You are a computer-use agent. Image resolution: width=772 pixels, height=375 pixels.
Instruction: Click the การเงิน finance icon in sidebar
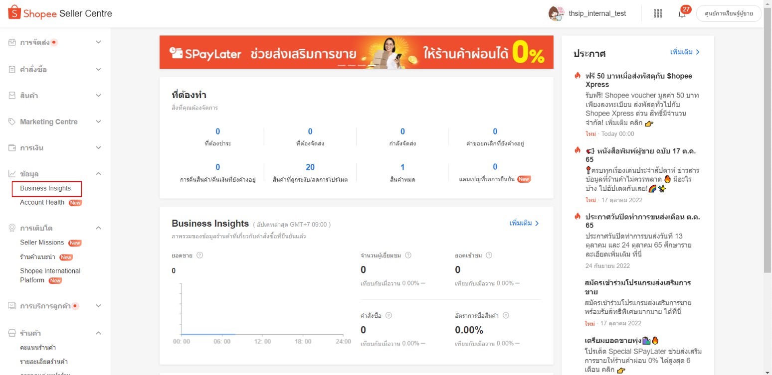tap(10, 147)
